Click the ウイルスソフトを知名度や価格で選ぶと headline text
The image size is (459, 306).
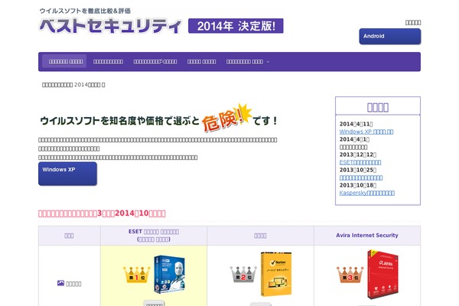point(119,121)
